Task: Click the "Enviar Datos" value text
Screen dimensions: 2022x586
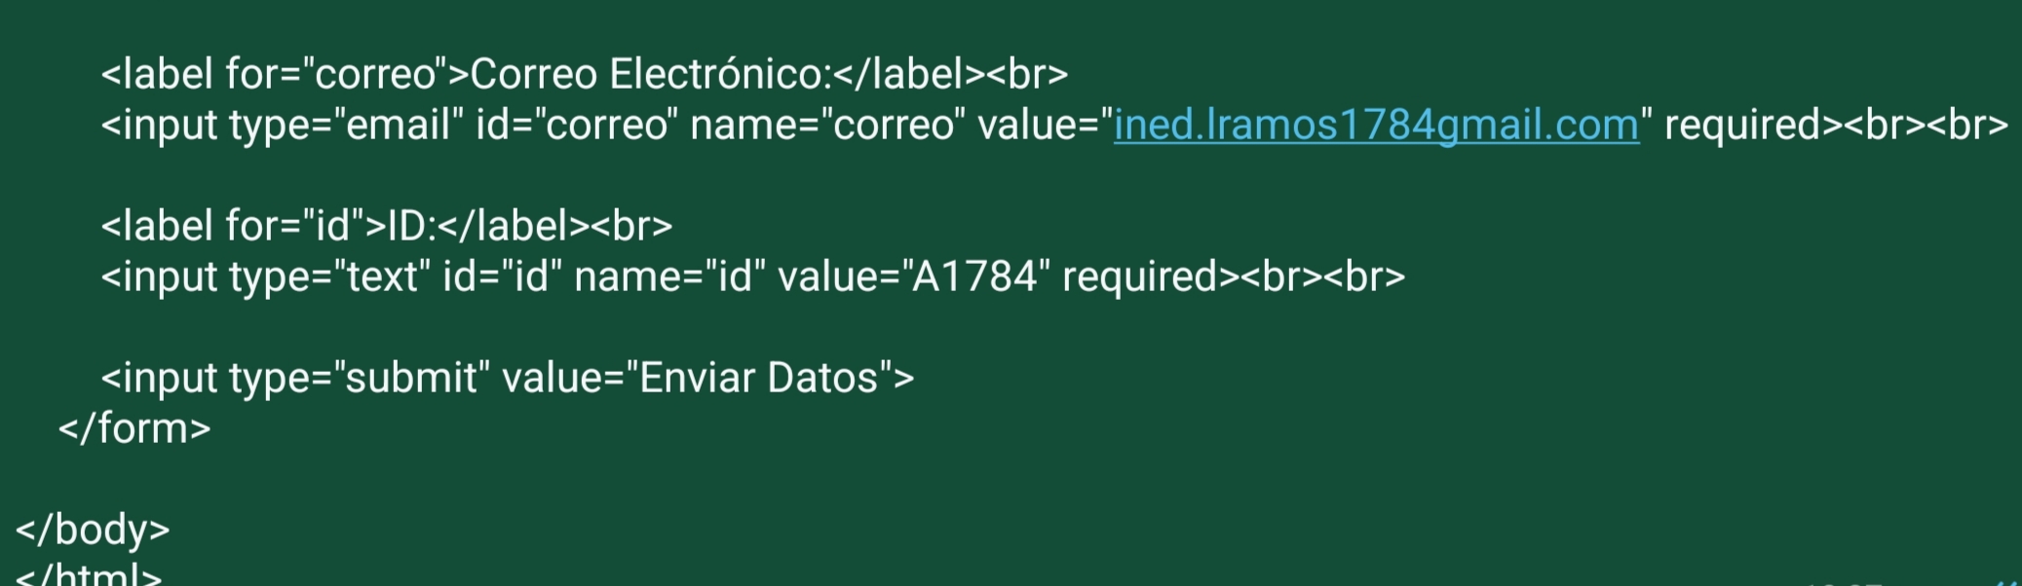Action: tap(758, 379)
